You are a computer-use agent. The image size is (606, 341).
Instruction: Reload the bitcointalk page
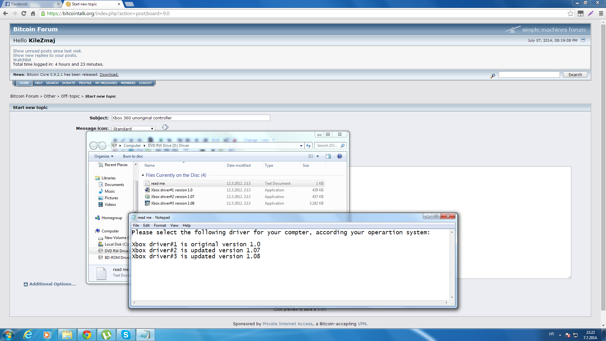[x=24, y=14]
